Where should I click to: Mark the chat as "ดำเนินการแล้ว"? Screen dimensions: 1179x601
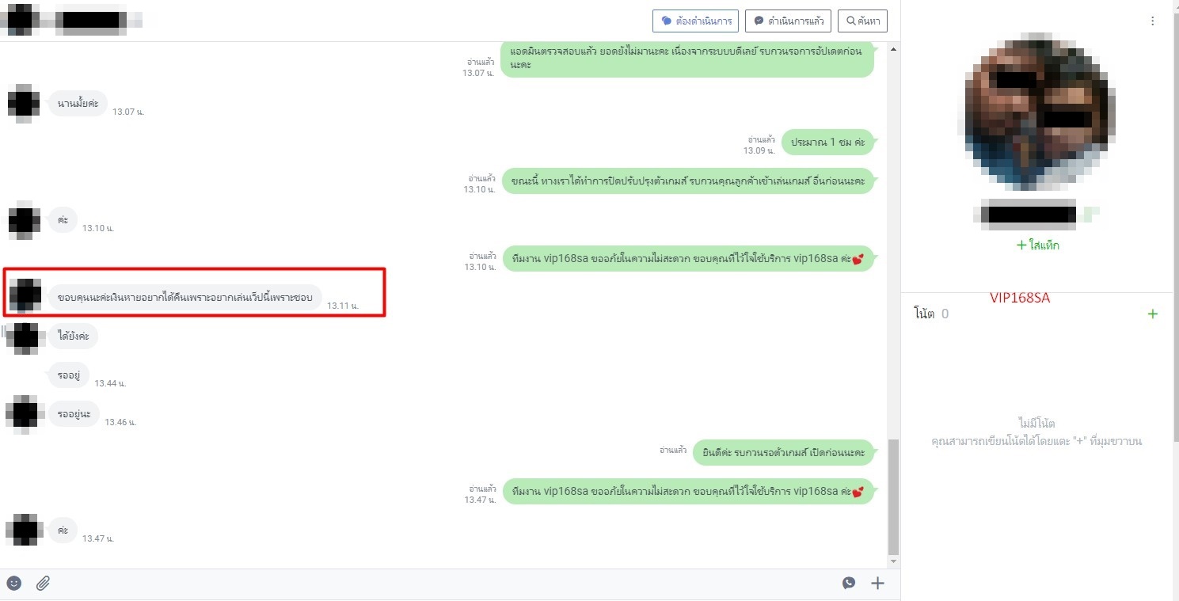(789, 21)
